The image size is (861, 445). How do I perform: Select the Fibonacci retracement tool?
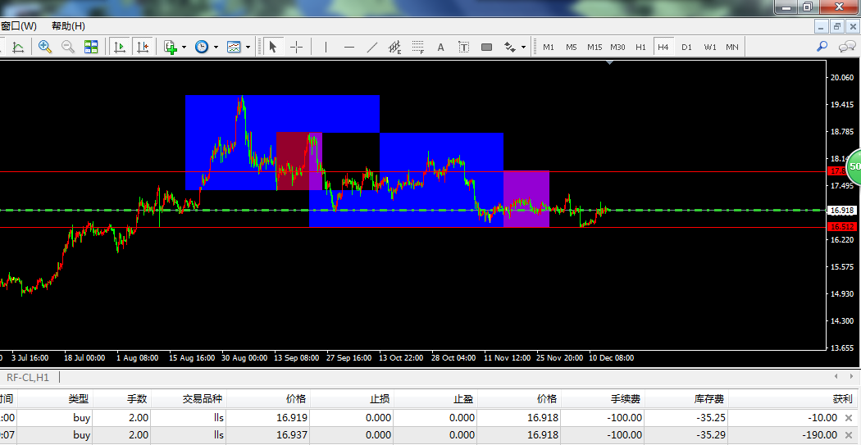[x=418, y=47]
